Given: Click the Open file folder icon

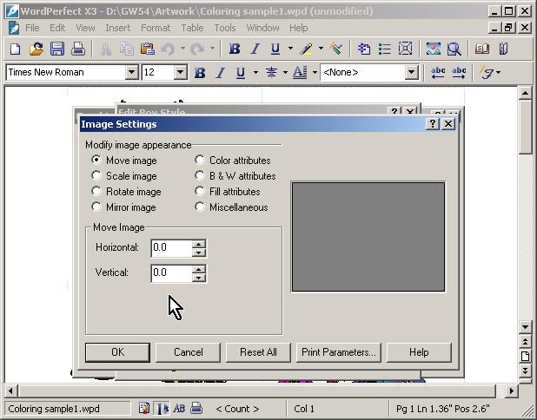Looking at the screenshot, I should [x=36, y=49].
